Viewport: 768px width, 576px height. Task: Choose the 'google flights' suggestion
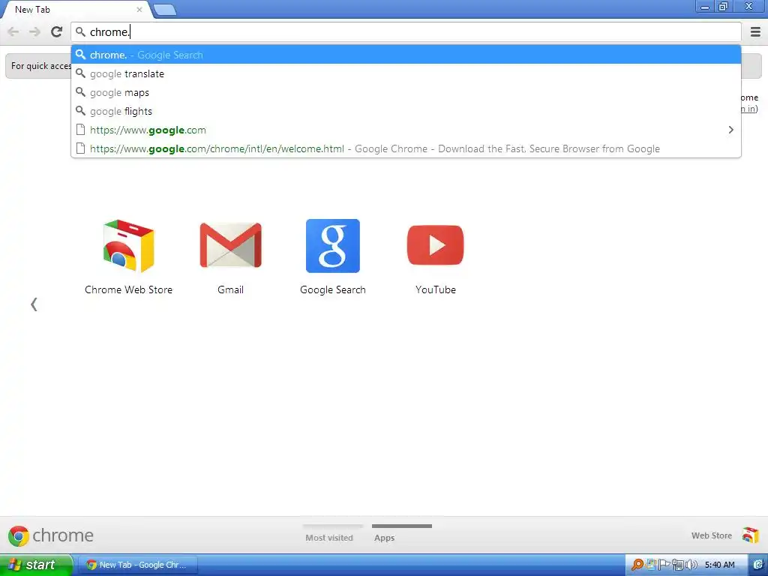coord(406,111)
